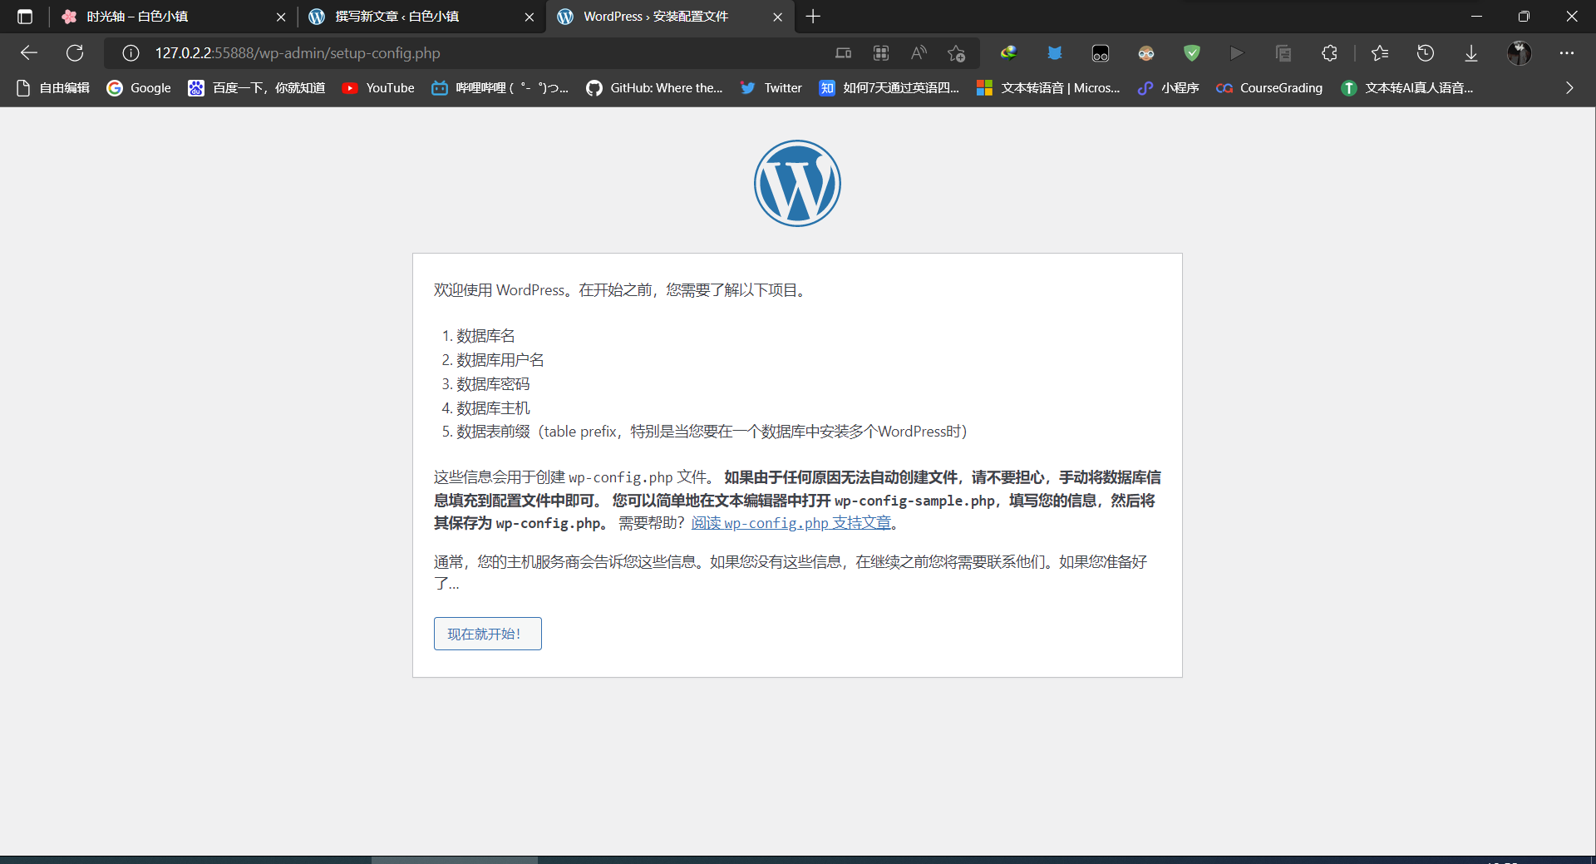Click the browser Refresh icon

coord(75,53)
